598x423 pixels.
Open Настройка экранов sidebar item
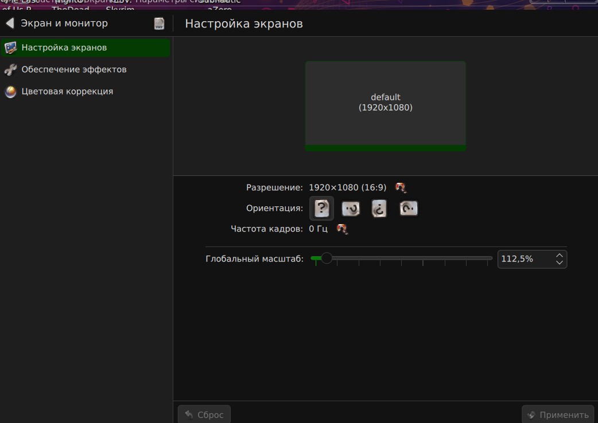(x=86, y=48)
